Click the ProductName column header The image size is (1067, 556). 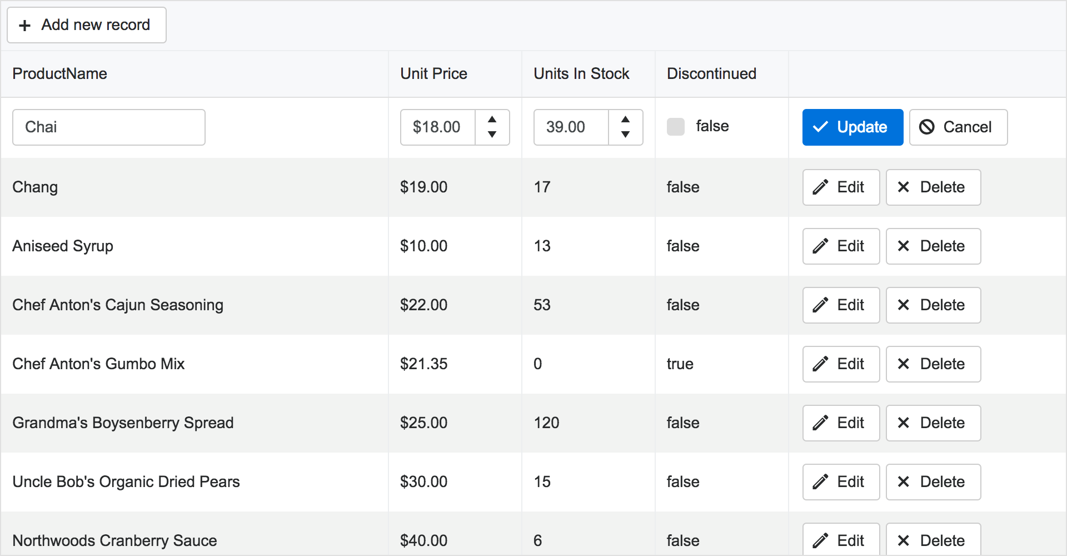coord(60,74)
